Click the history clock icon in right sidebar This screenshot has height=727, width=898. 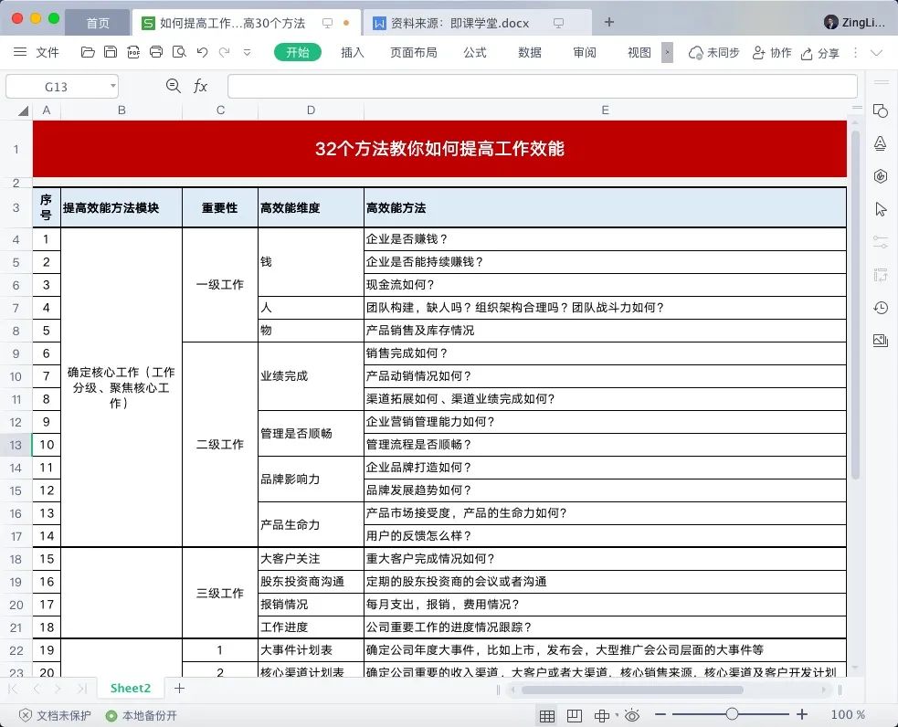[879, 308]
